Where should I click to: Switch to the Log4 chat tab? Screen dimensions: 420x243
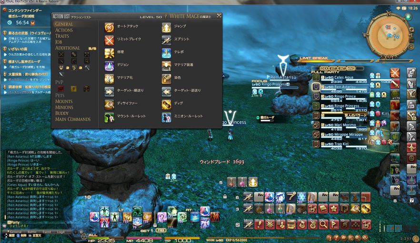click(61, 232)
